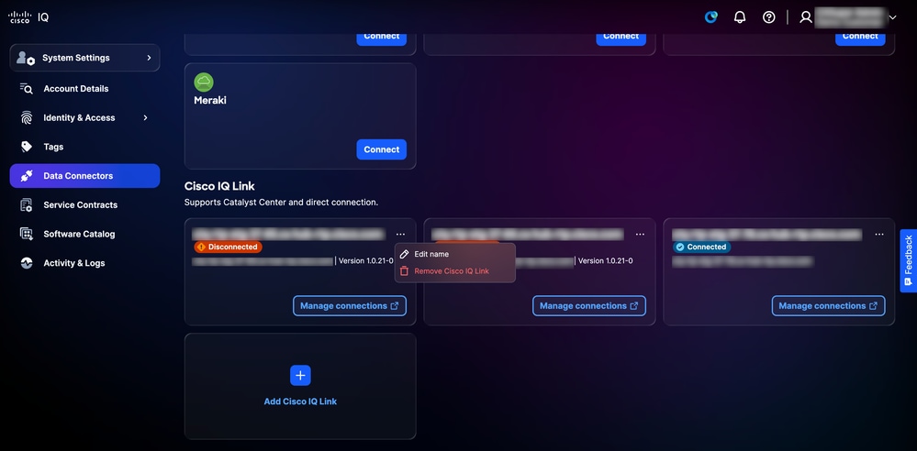
Task: Expand System Settings chevron
Action: 149,58
